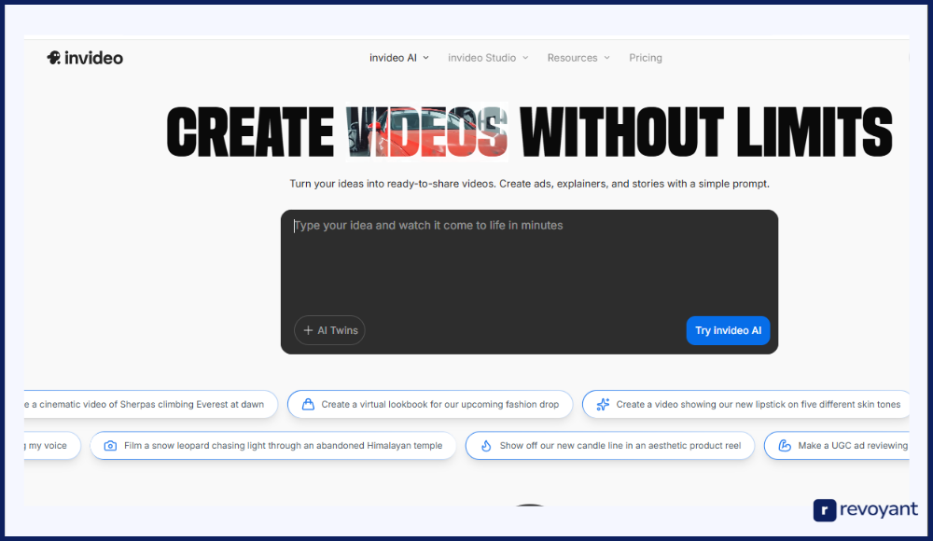The height and width of the screenshot is (541, 933).
Task: Pick the virtual lookbook fashion drop prompt text
Action: pos(439,405)
